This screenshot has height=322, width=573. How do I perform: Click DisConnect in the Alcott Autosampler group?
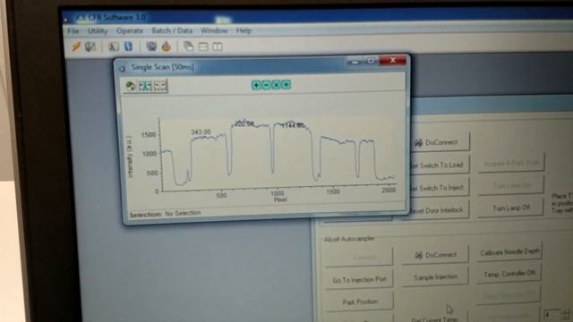pyautogui.click(x=435, y=254)
